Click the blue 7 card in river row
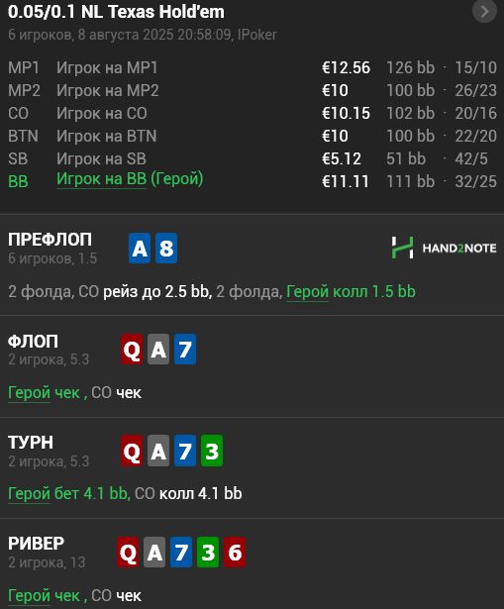The width and height of the screenshot is (504, 609). (x=181, y=552)
